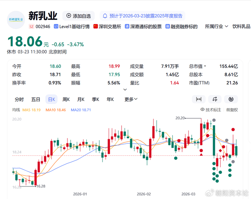The width and height of the screenshot is (251, 199).
Task: Open the 更多 chart period dropdown
Action: [x=131, y=99]
